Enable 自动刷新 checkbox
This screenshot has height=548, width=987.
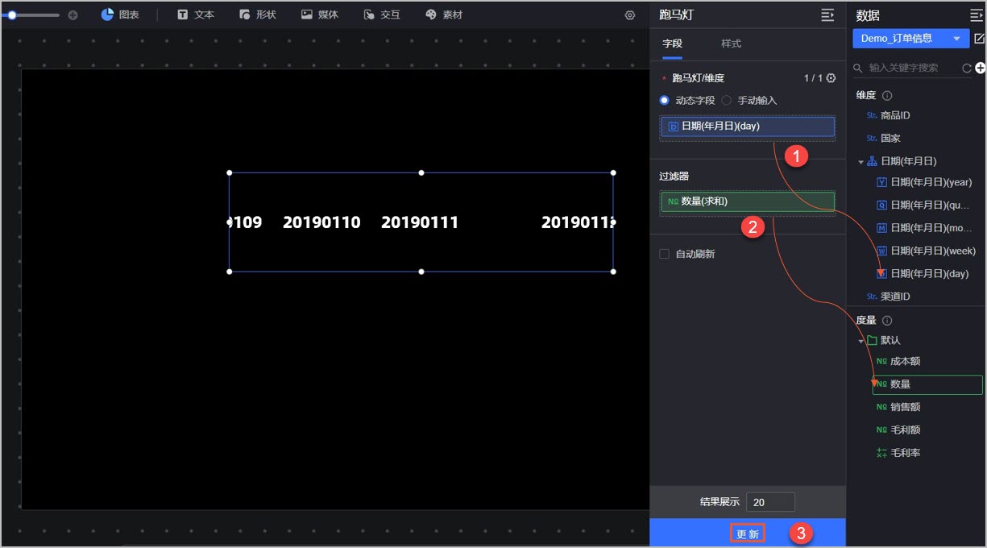coord(665,254)
